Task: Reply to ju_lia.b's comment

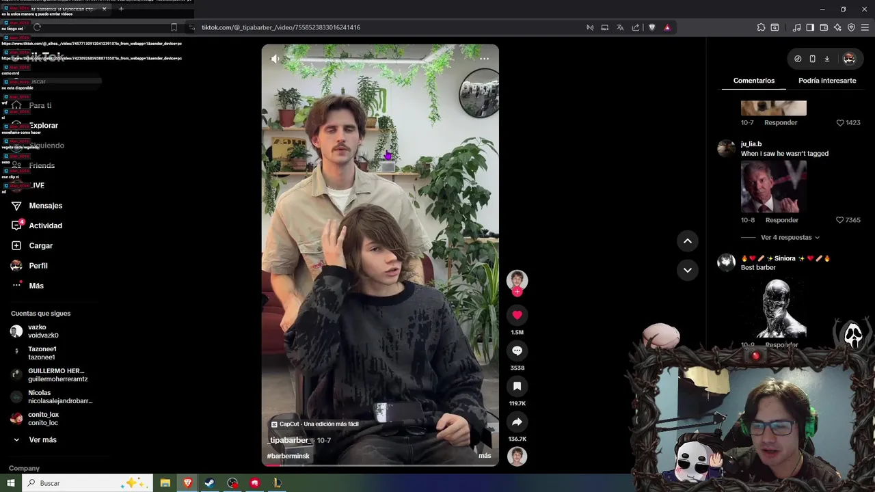Action: pyautogui.click(x=782, y=220)
